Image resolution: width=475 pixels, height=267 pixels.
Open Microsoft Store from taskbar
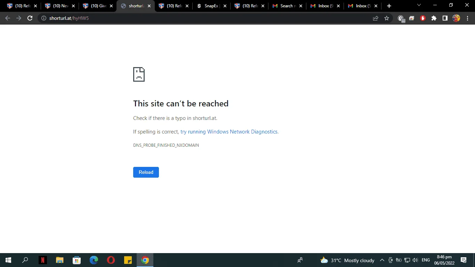(77, 260)
